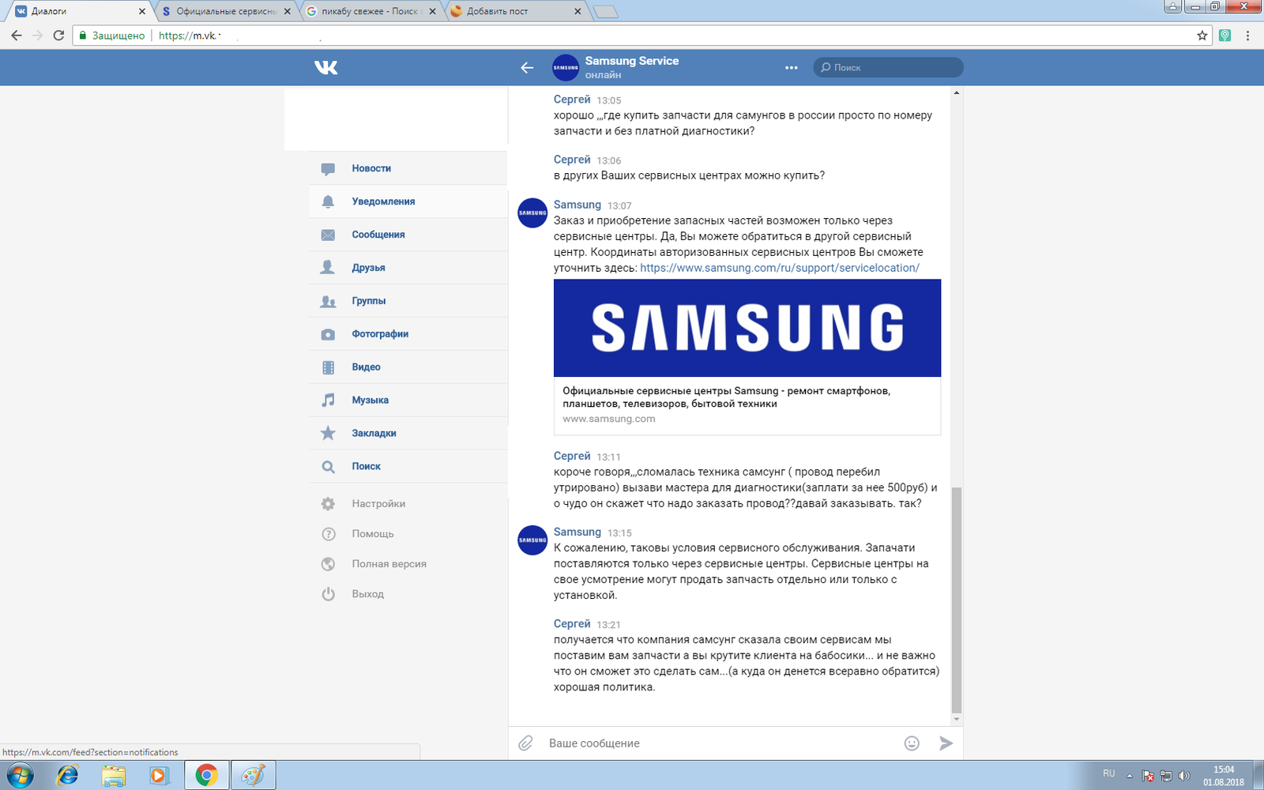Focus the Поиск search field in header
The height and width of the screenshot is (790, 1264).
pyautogui.click(x=888, y=67)
